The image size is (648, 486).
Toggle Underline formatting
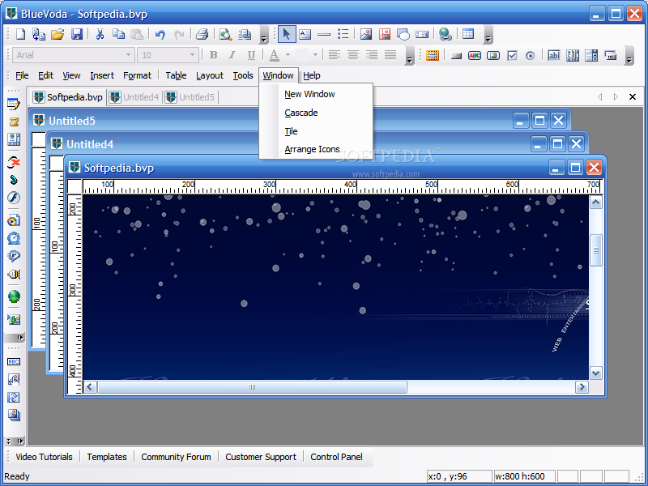click(x=251, y=55)
